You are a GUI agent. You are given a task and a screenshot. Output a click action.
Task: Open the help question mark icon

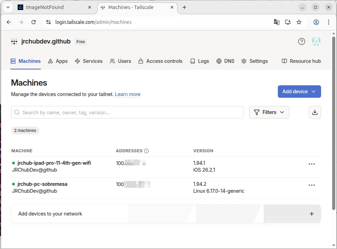(x=302, y=41)
